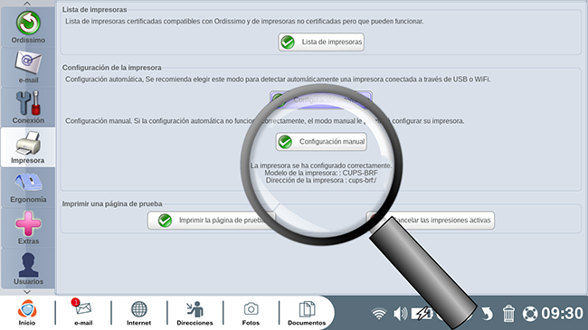Open the volume speaker icon
The height and width of the screenshot is (330, 588).
pyautogui.click(x=401, y=314)
